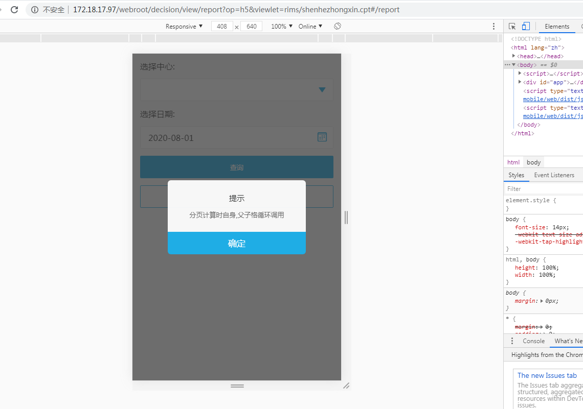
Task: Click the right-edge viewport resize handle
Action: (x=346, y=218)
